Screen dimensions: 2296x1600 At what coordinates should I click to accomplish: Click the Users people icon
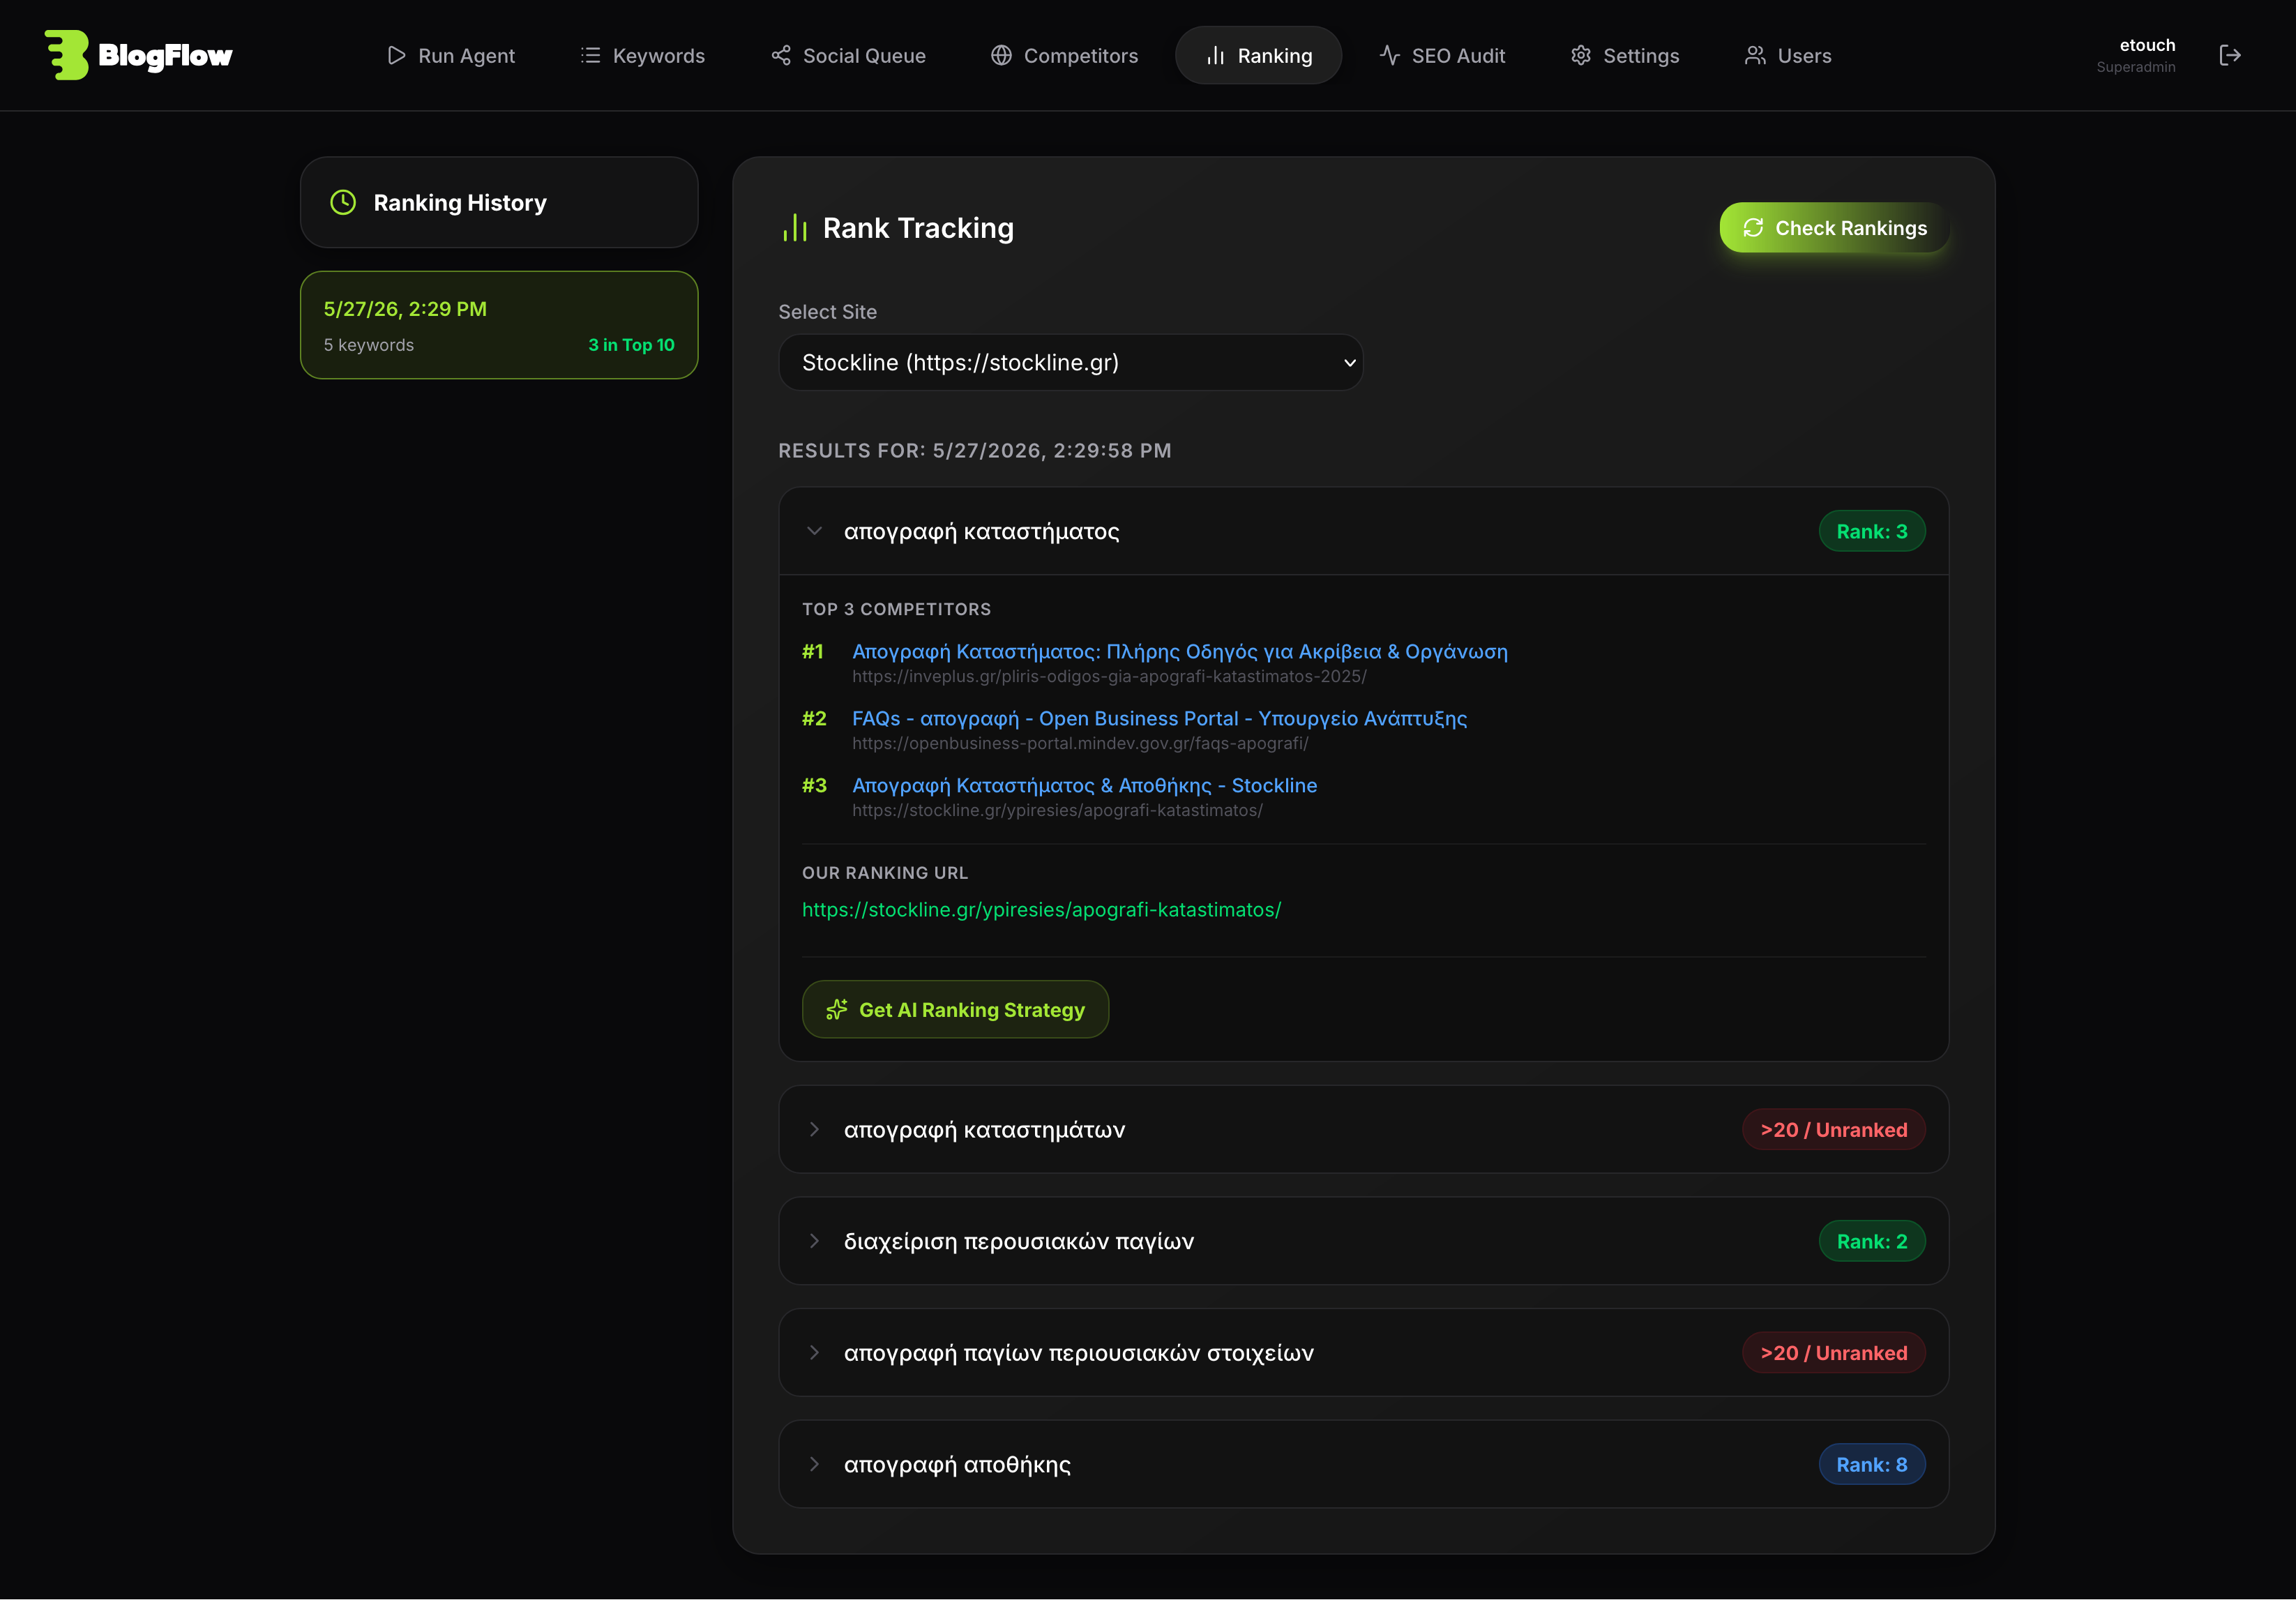1755,55
